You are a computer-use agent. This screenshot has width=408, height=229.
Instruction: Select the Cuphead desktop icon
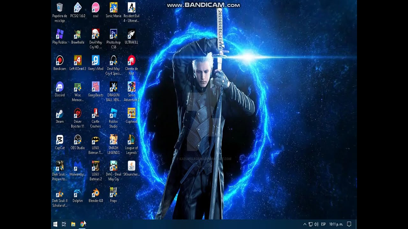(x=131, y=116)
